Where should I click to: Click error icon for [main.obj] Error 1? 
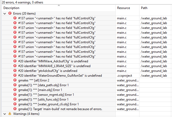[15, 90]
